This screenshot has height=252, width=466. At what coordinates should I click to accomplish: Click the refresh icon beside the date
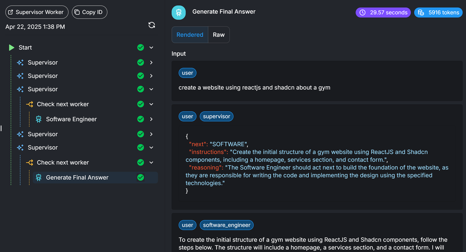pyautogui.click(x=151, y=25)
